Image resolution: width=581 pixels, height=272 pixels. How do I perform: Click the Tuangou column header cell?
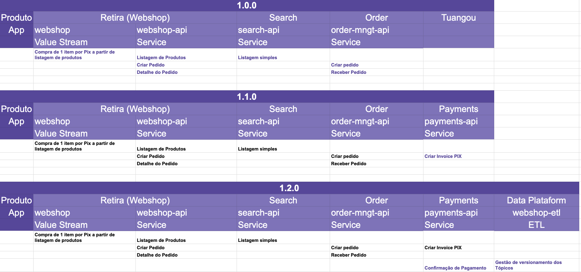coord(458,18)
